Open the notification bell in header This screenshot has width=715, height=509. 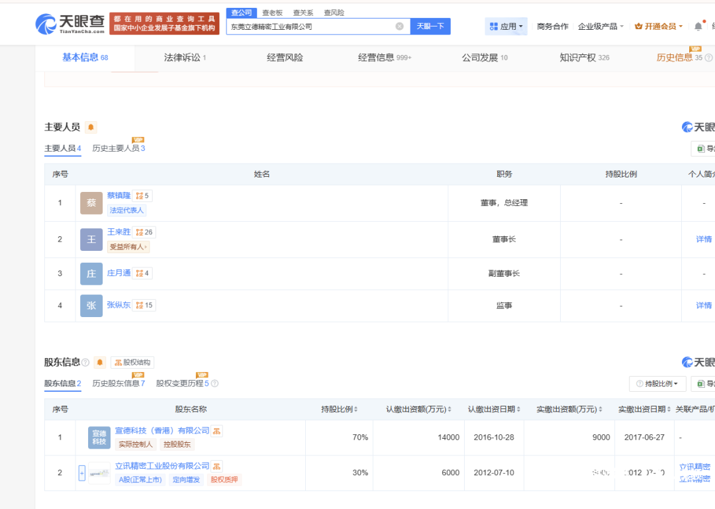click(x=698, y=26)
